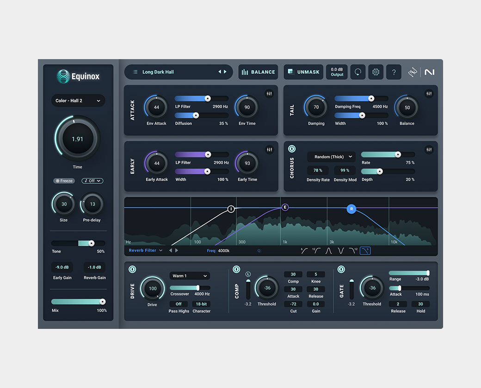Click the Gate Hold value 30
Image resolution: width=481 pixels, height=388 pixels.
[420, 304]
